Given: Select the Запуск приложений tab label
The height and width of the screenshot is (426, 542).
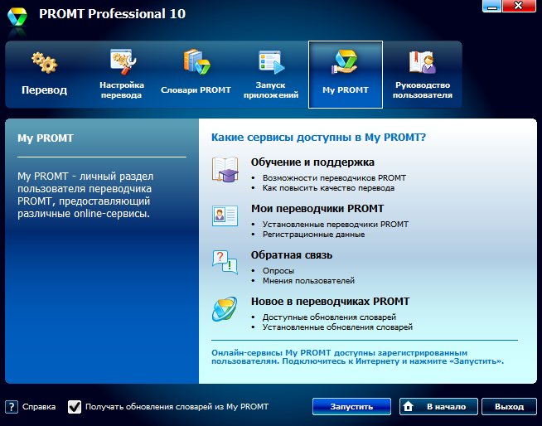Looking at the screenshot, I should (271, 90).
